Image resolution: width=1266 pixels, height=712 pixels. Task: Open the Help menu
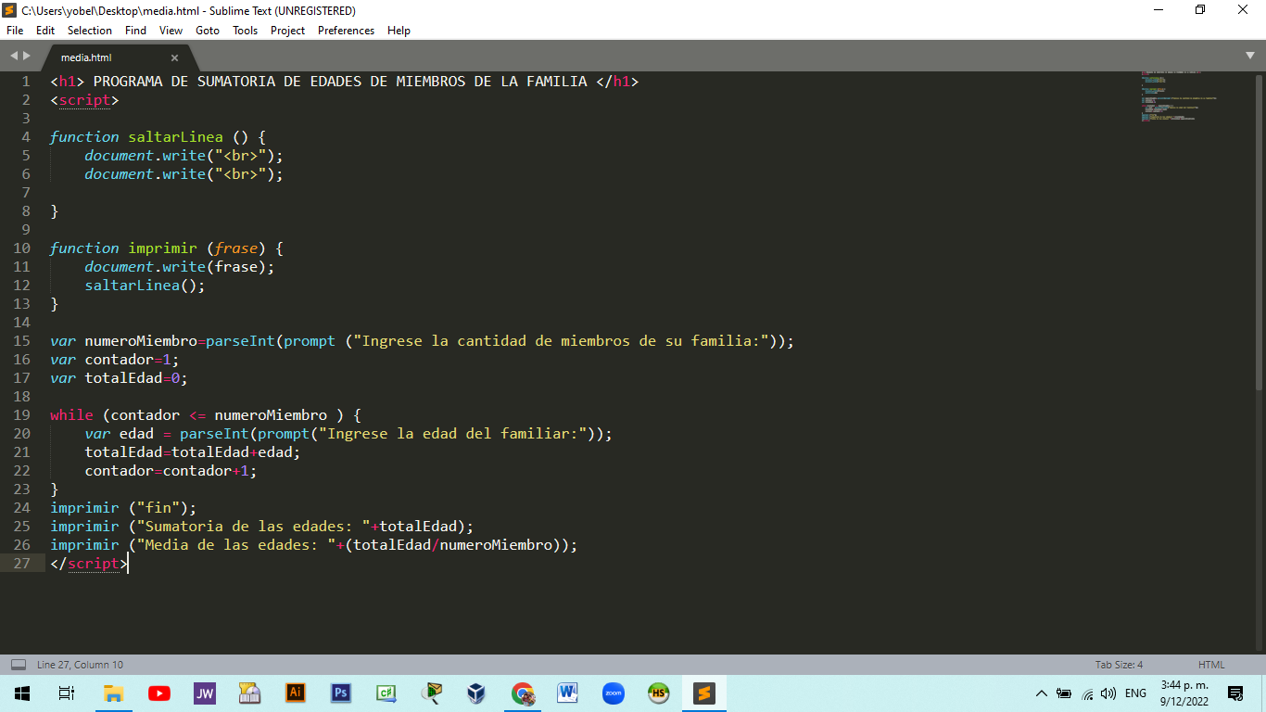pyautogui.click(x=399, y=31)
